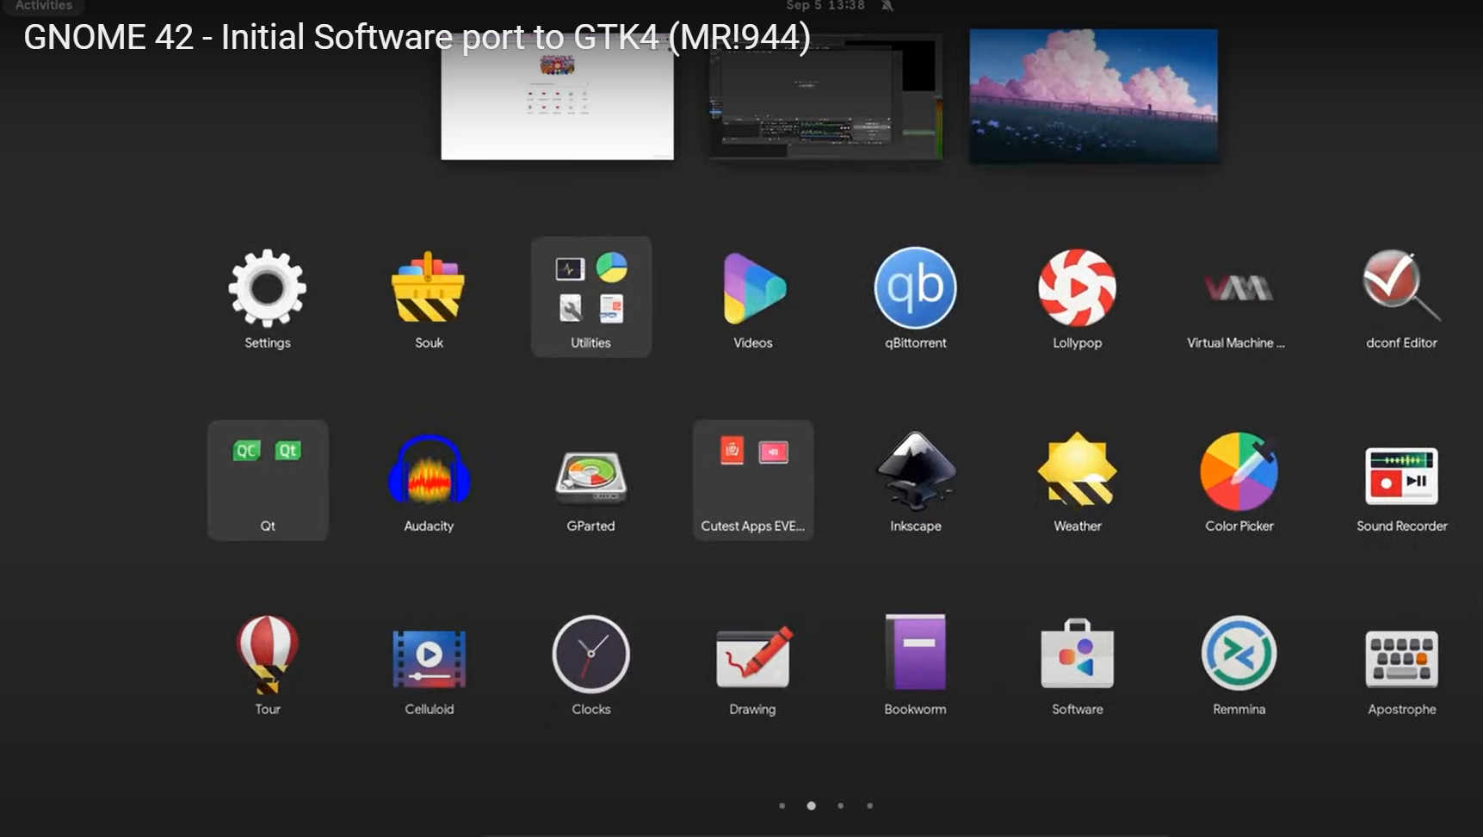Open the Utilities folder
Screen dimensions: 1483x837
[591, 298]
